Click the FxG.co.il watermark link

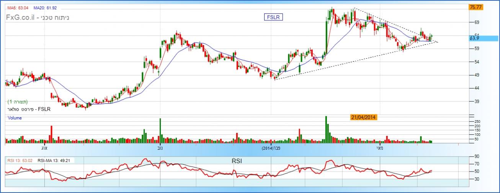coord(20,18)
